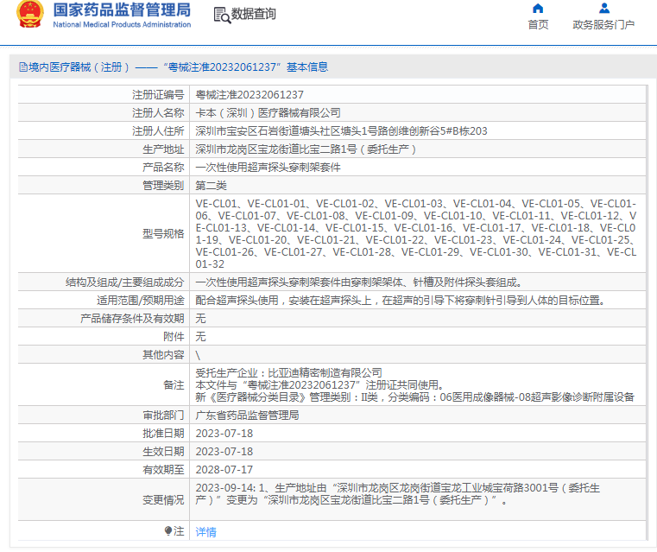657x552 pixels.
Task: Click the 数据查询 magnifier document icon
Action: point(222,15)
